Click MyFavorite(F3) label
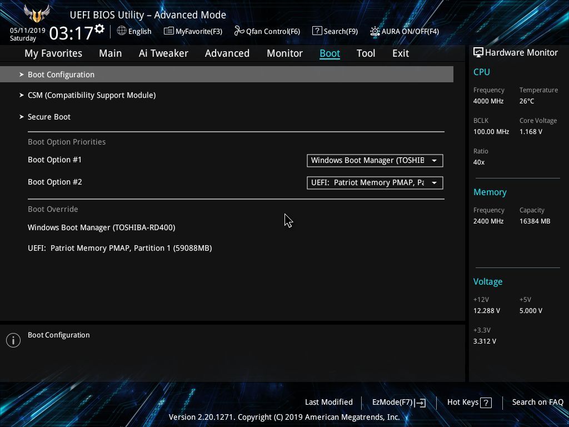The image size is (569, 427). click(x=199, y=32)
